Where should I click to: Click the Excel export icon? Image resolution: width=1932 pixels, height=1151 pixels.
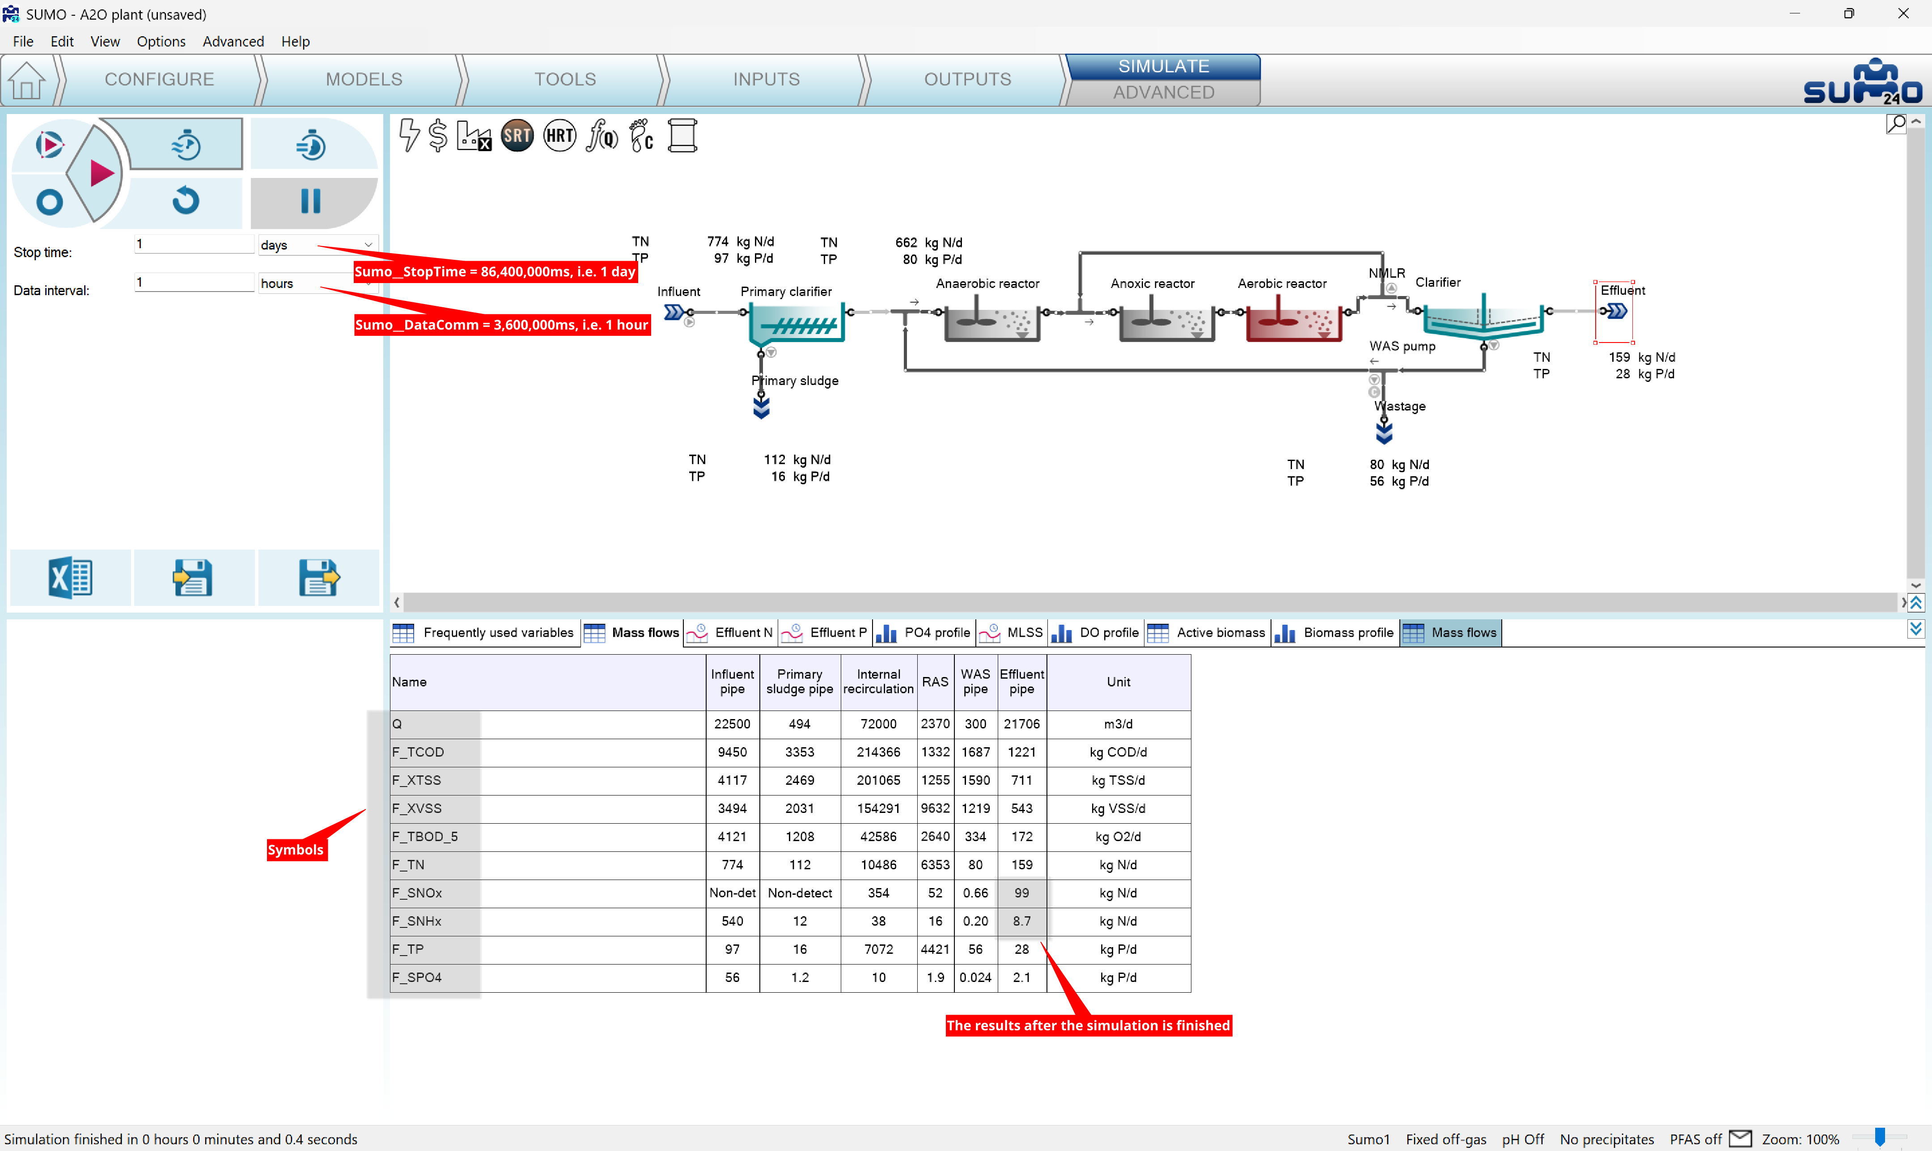point(70,578)
